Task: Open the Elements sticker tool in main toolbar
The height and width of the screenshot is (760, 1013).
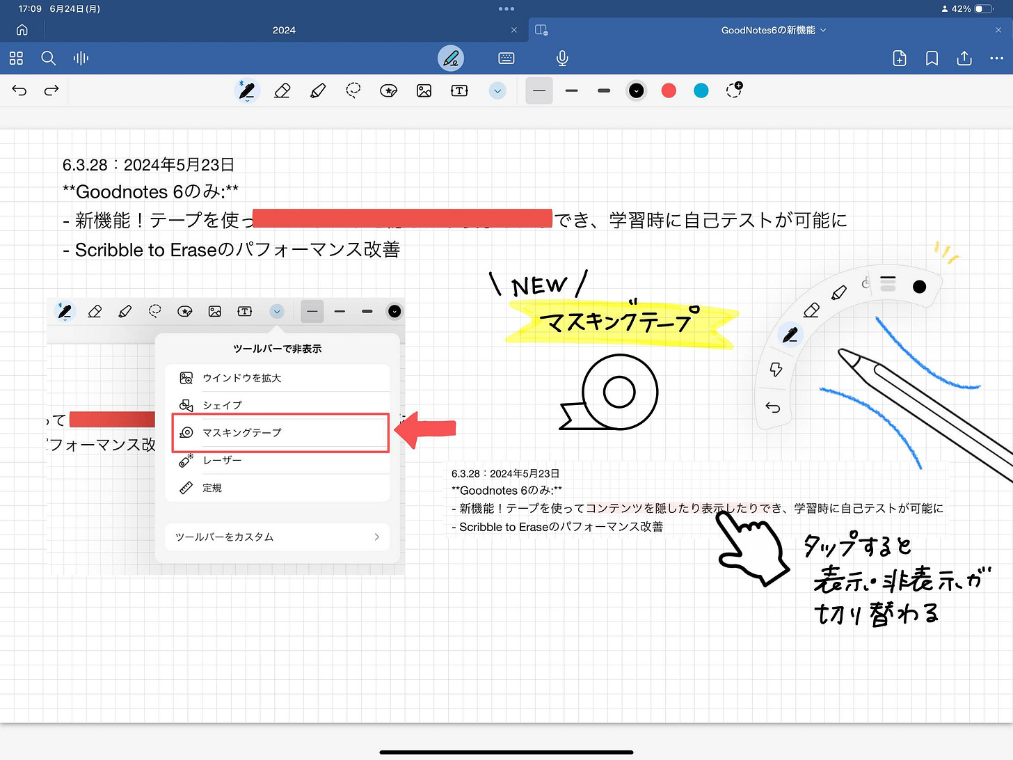Action: pyautogui.click(x=389, y=90)
